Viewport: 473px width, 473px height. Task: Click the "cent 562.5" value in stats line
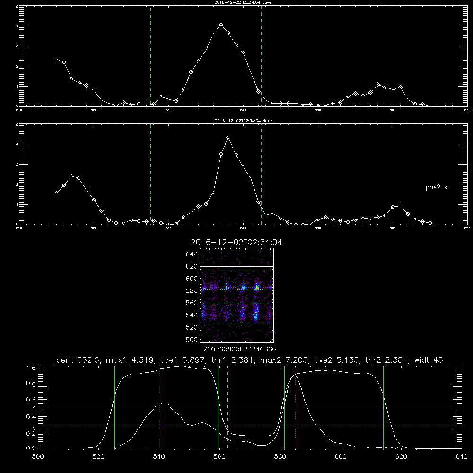click(x=78, y=360)
